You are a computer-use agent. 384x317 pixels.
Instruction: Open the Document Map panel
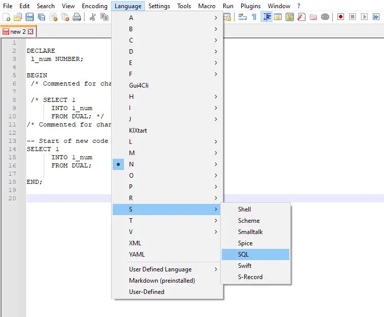(289, 17)
